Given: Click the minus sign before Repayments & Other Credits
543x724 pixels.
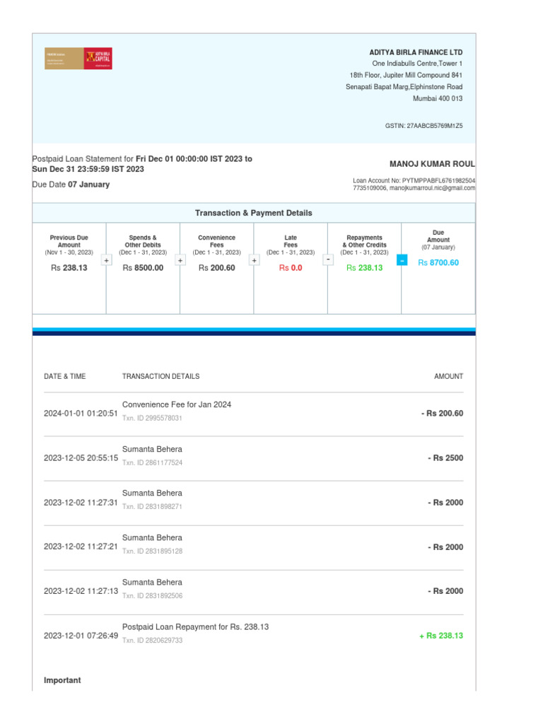Looking at the screenshot, I should 328,260.
